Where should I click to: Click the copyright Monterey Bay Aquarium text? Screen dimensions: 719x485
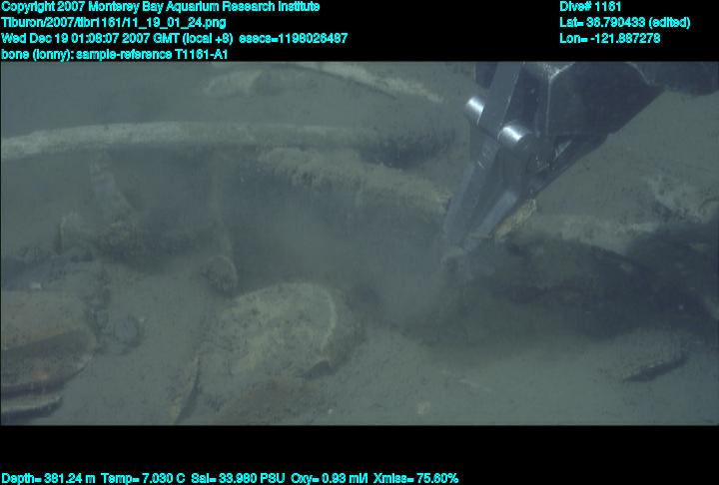pyautogui.click(x=160, y=6)
